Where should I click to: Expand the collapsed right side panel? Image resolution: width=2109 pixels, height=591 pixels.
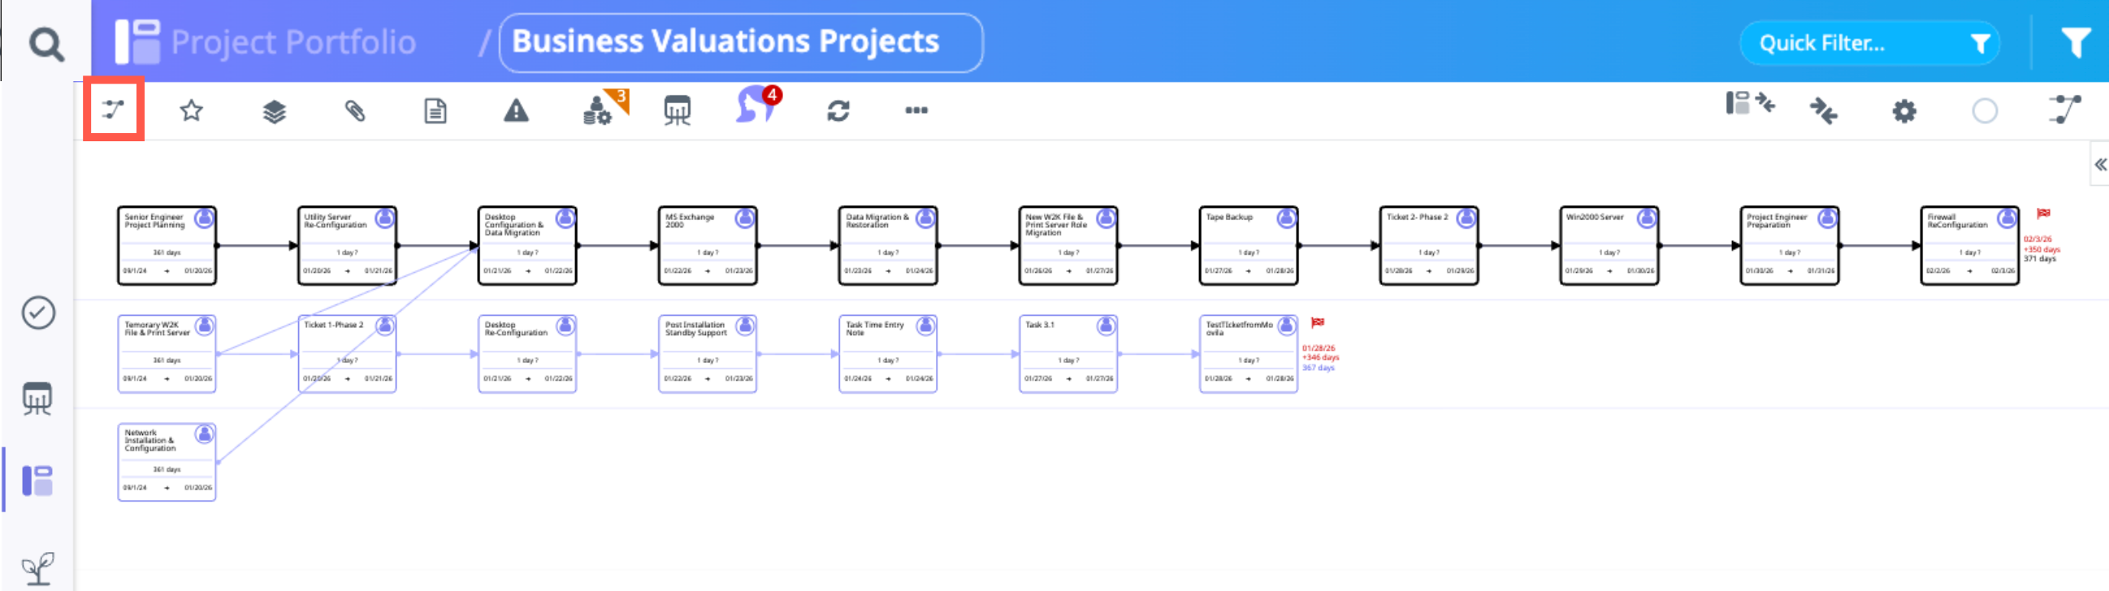tap(2099, 165)
